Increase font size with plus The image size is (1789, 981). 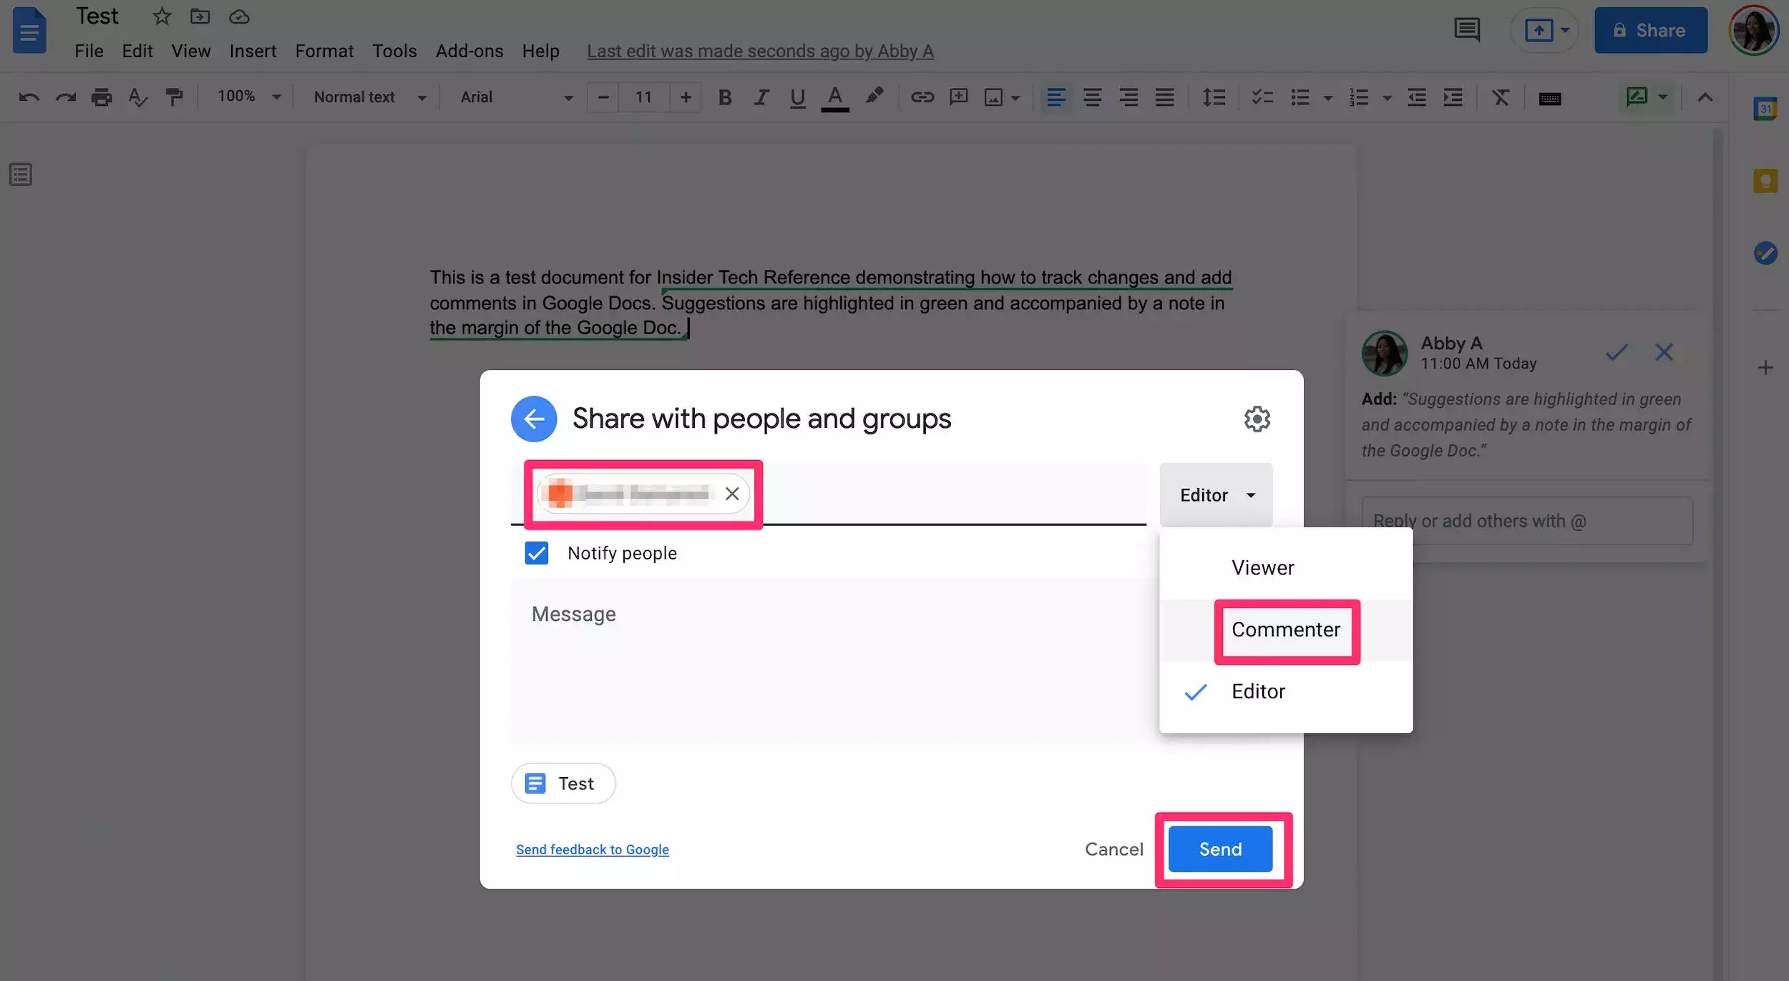(x=685, y=97)
